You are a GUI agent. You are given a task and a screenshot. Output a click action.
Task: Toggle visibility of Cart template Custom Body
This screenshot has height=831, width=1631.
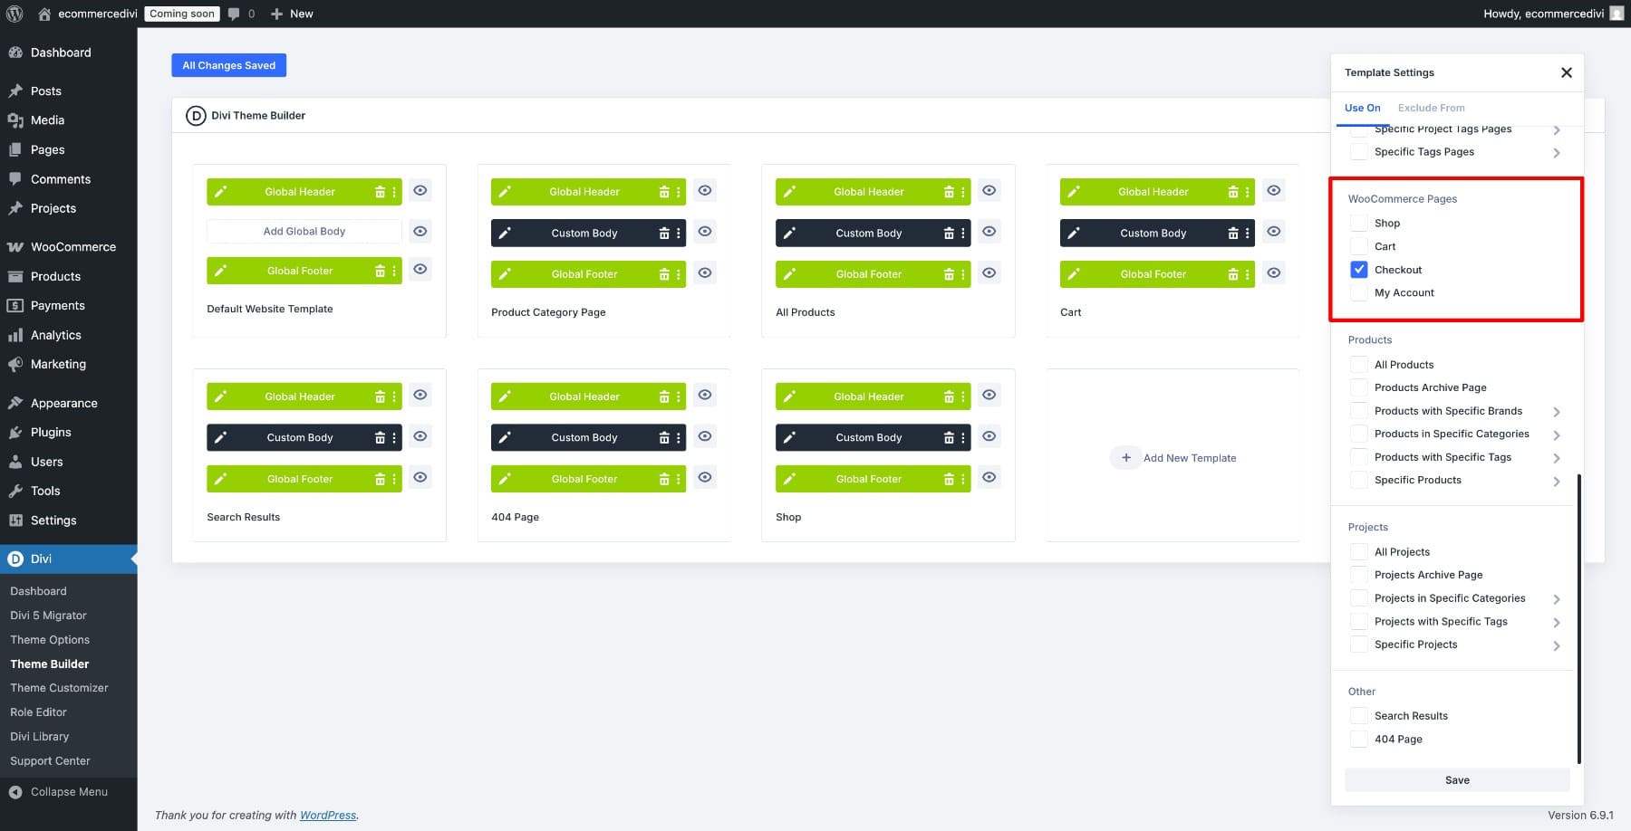point(1273,232)
